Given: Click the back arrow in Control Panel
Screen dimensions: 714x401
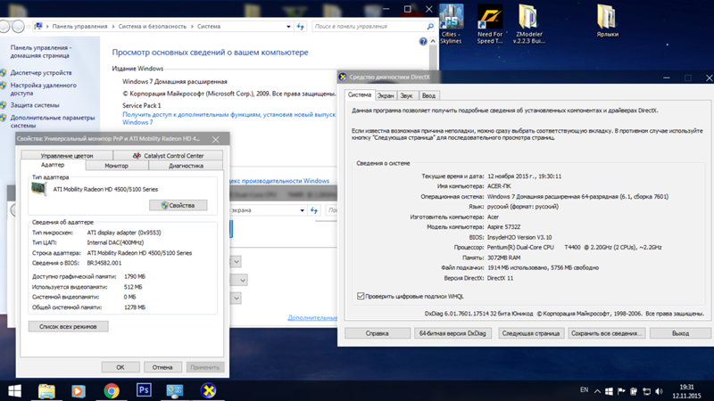Looking at the screenshot, I should click(x=4, y=27).
